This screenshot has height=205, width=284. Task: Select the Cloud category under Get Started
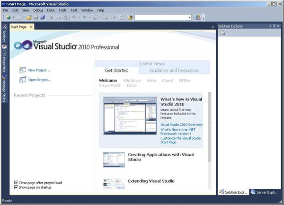point(168,80)
